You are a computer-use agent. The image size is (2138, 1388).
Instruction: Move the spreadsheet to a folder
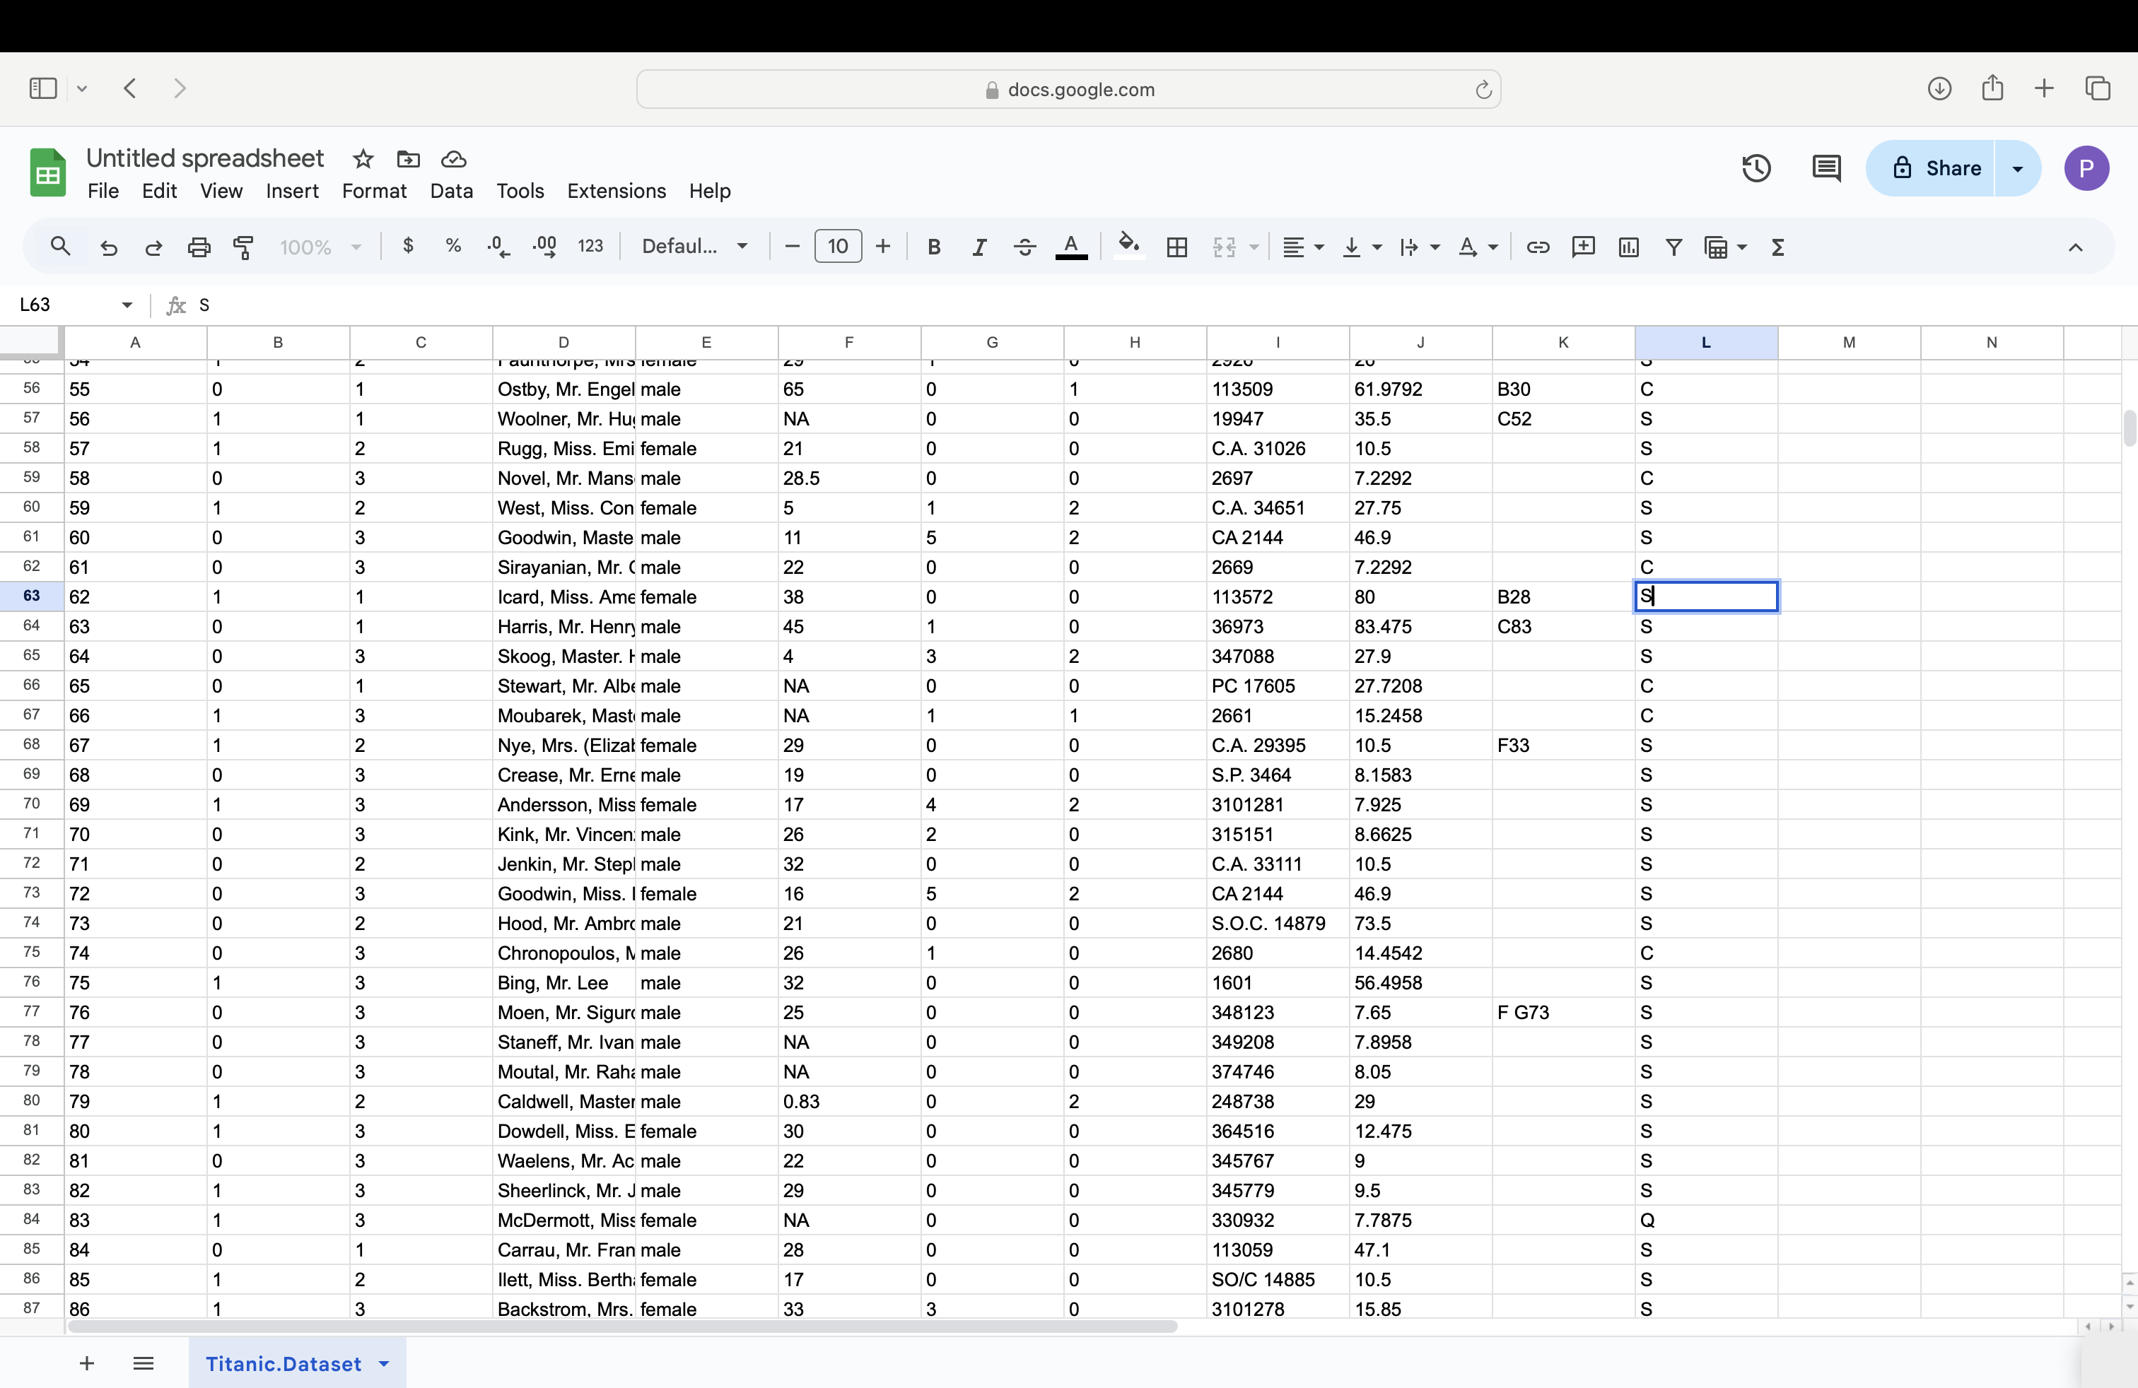tap(408, 159)
